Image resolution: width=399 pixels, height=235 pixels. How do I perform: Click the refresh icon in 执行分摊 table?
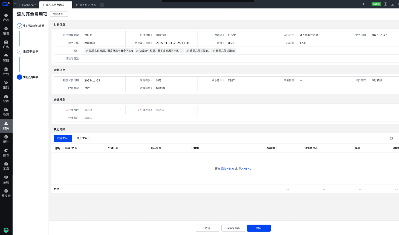[x=391, y=139]
